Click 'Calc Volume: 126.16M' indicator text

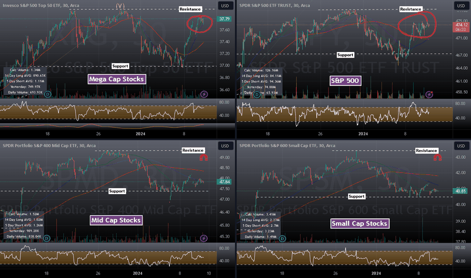pyautogui.click(x=262, y=70)
